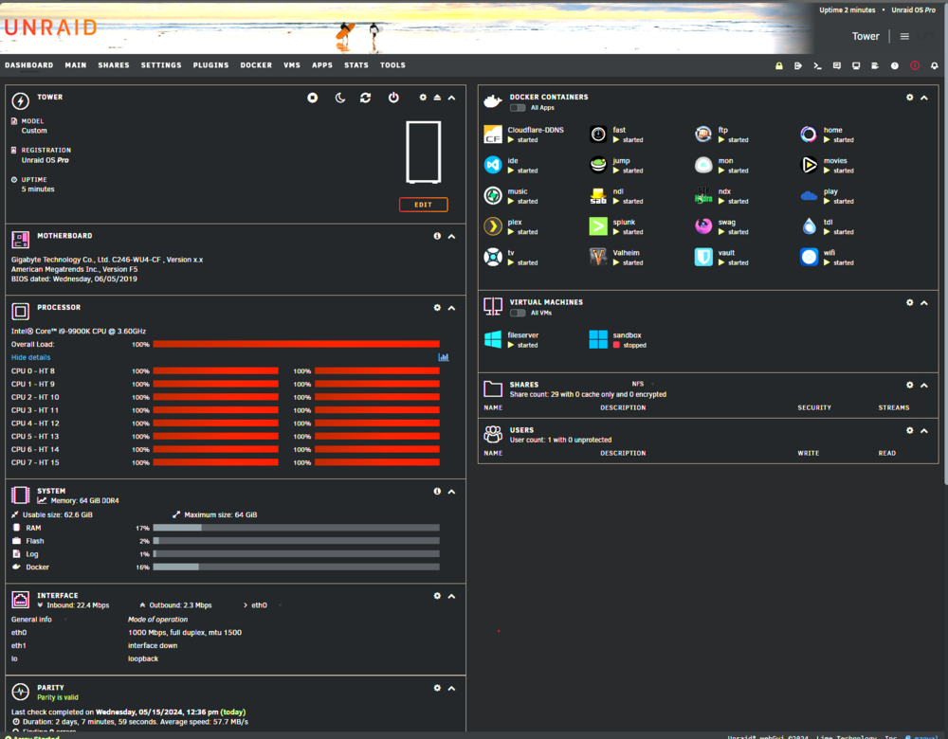This screenshot has width=948, height=739.
Task: Click the tower case image
Action: click(x=423, y=153)
